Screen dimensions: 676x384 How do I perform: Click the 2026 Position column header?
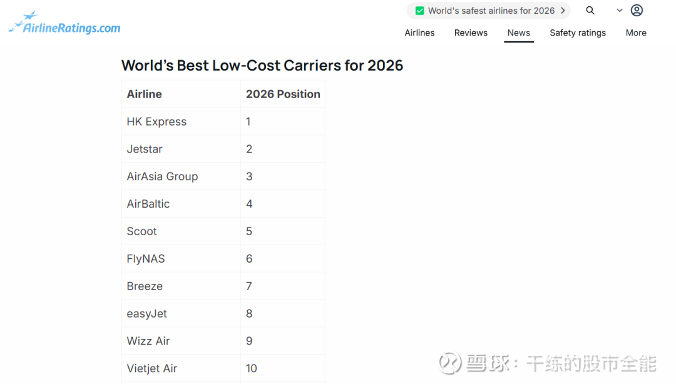pos(283,94)
